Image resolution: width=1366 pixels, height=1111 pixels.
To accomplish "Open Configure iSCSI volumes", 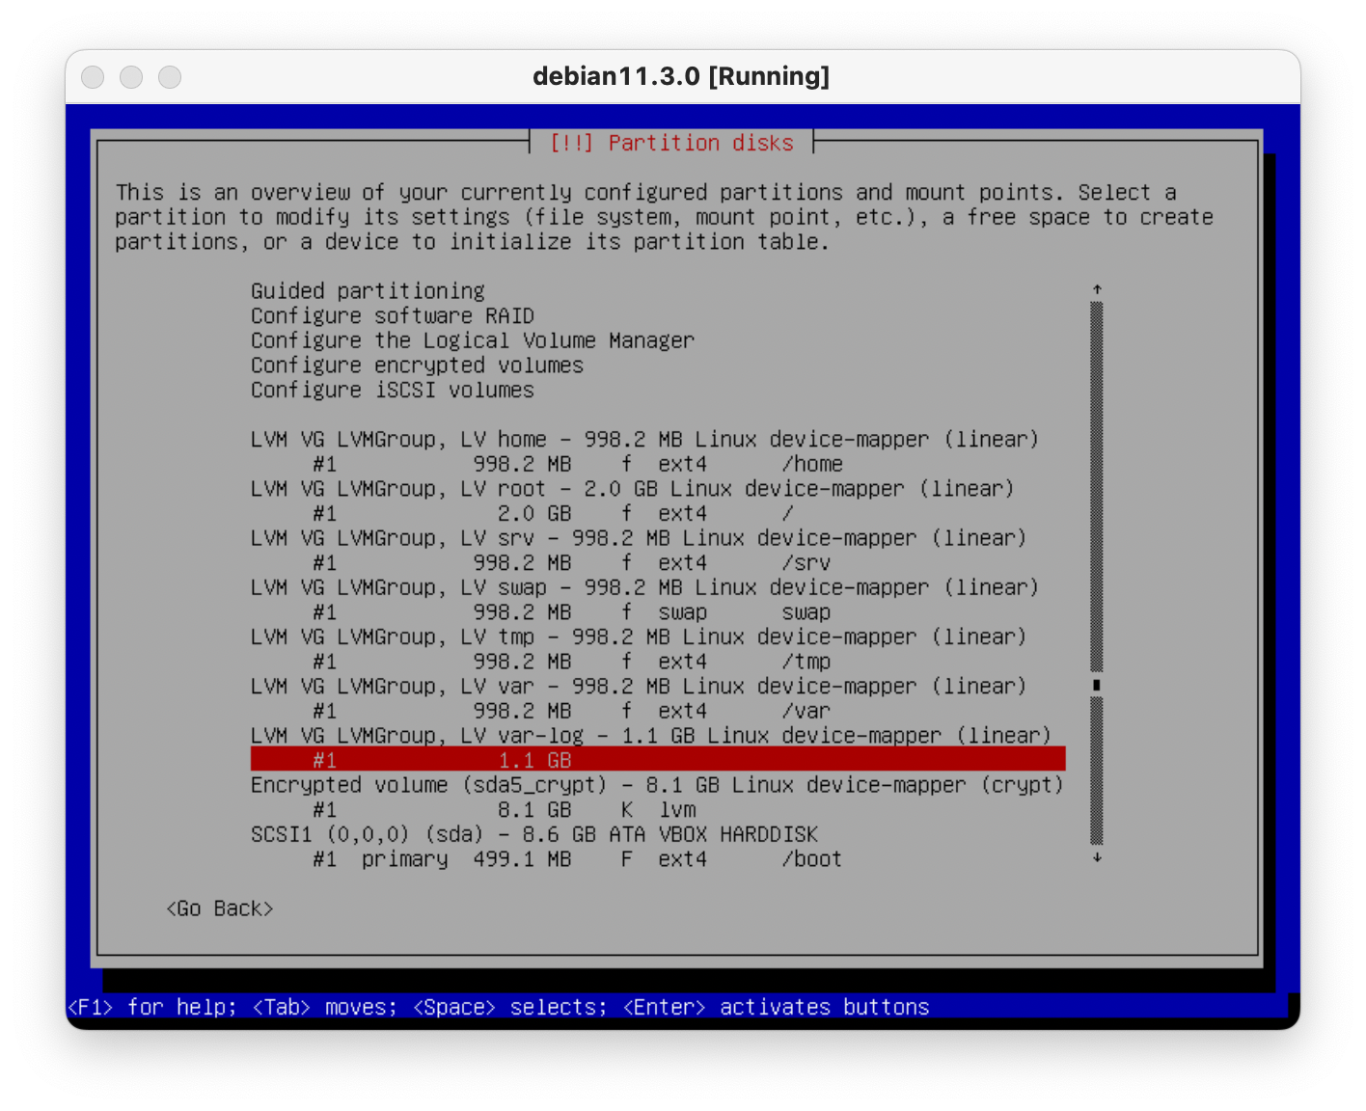I will pyautogui.click(x=392, y=391).
